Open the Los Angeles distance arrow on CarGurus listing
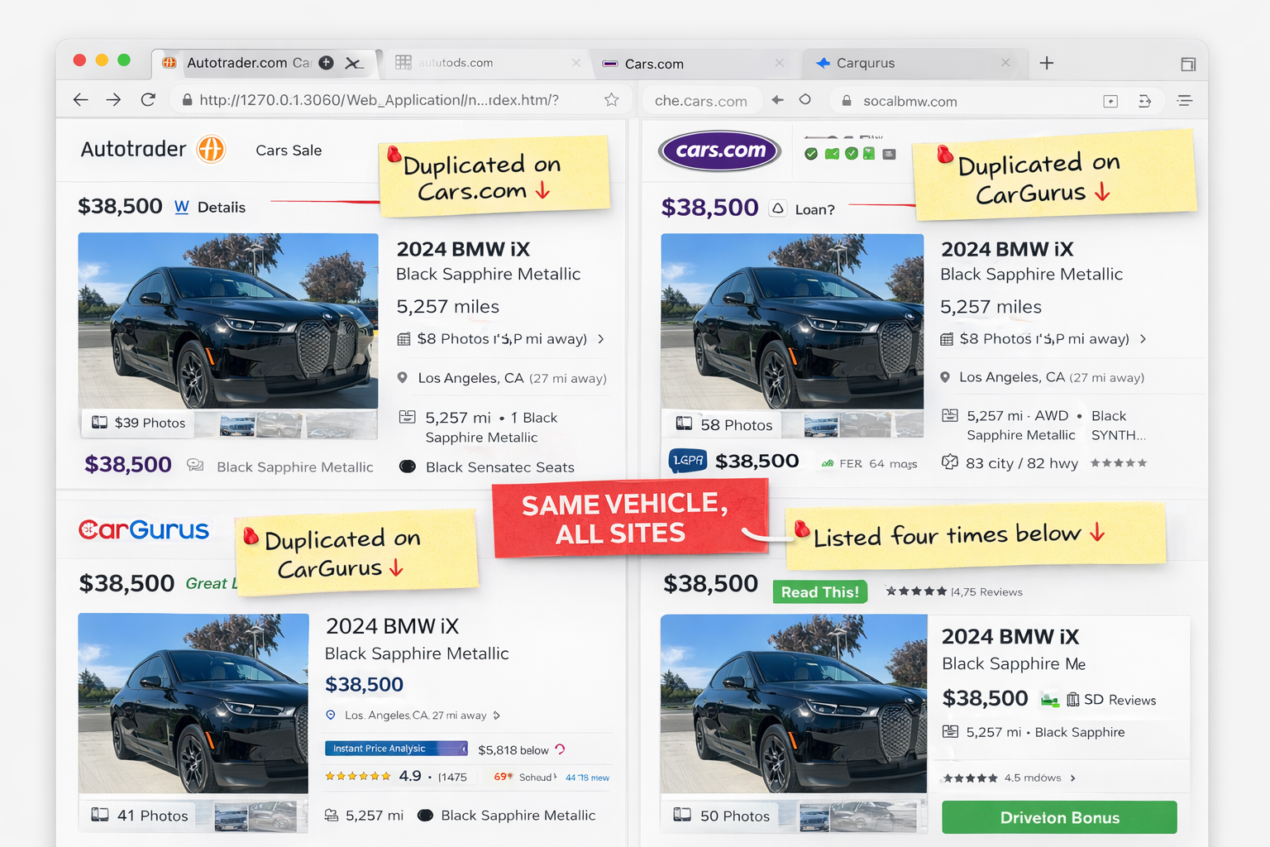The image size is (1270, 847). (x=497, y=715)
